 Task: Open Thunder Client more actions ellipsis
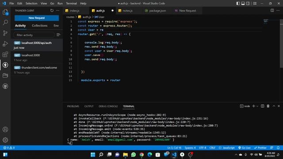point(58,11)
